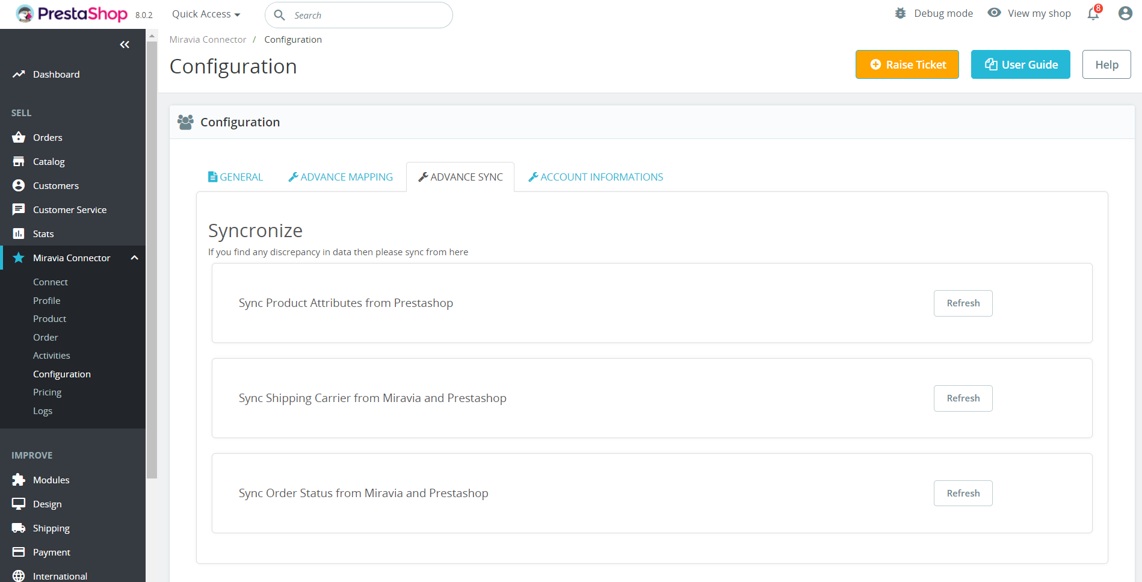Open Logs in Miravia submenu
Image resolution: width=1142 pixels, height=582 pixels.
pos(43,410)
